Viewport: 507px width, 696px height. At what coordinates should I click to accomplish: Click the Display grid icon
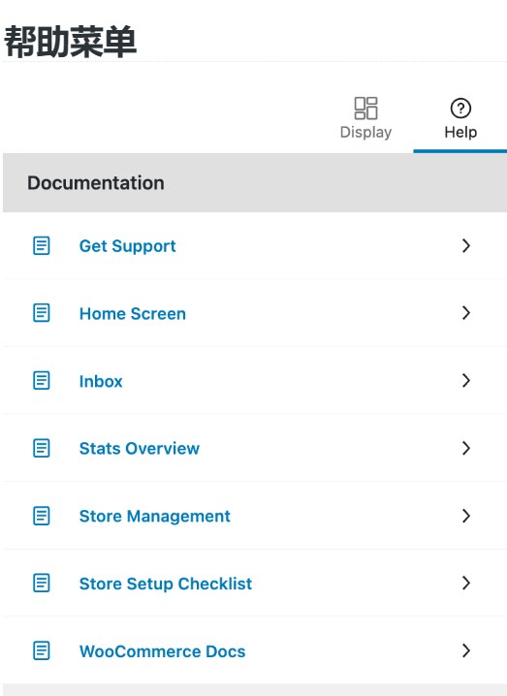click(365, 109)
